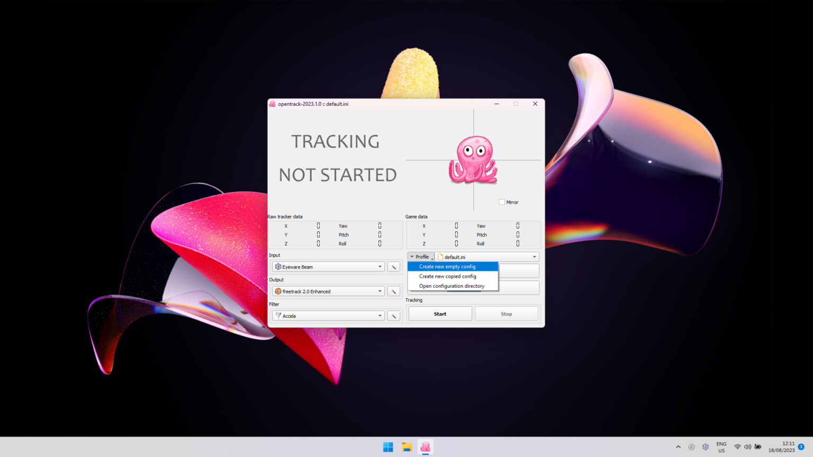
Task: Click the hidden icons chevron in the system tray
Action: (x=678, y=446)
